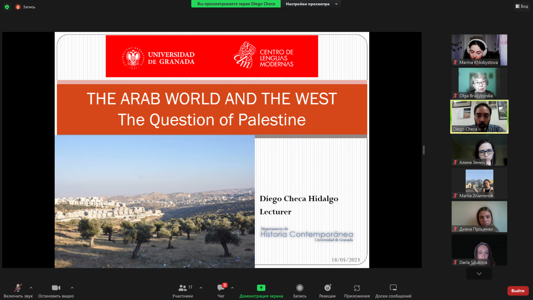This screenshot has height=300, width=533.
Task: Expand chat options arrow
Action: pos(232,288)
